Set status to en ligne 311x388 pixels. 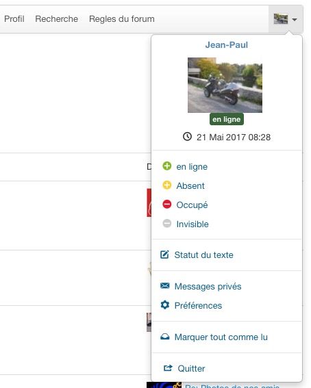tap(192, 167)
